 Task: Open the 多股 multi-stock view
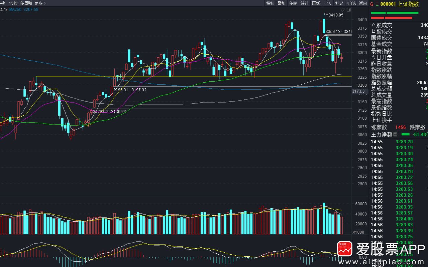[293, 3]
